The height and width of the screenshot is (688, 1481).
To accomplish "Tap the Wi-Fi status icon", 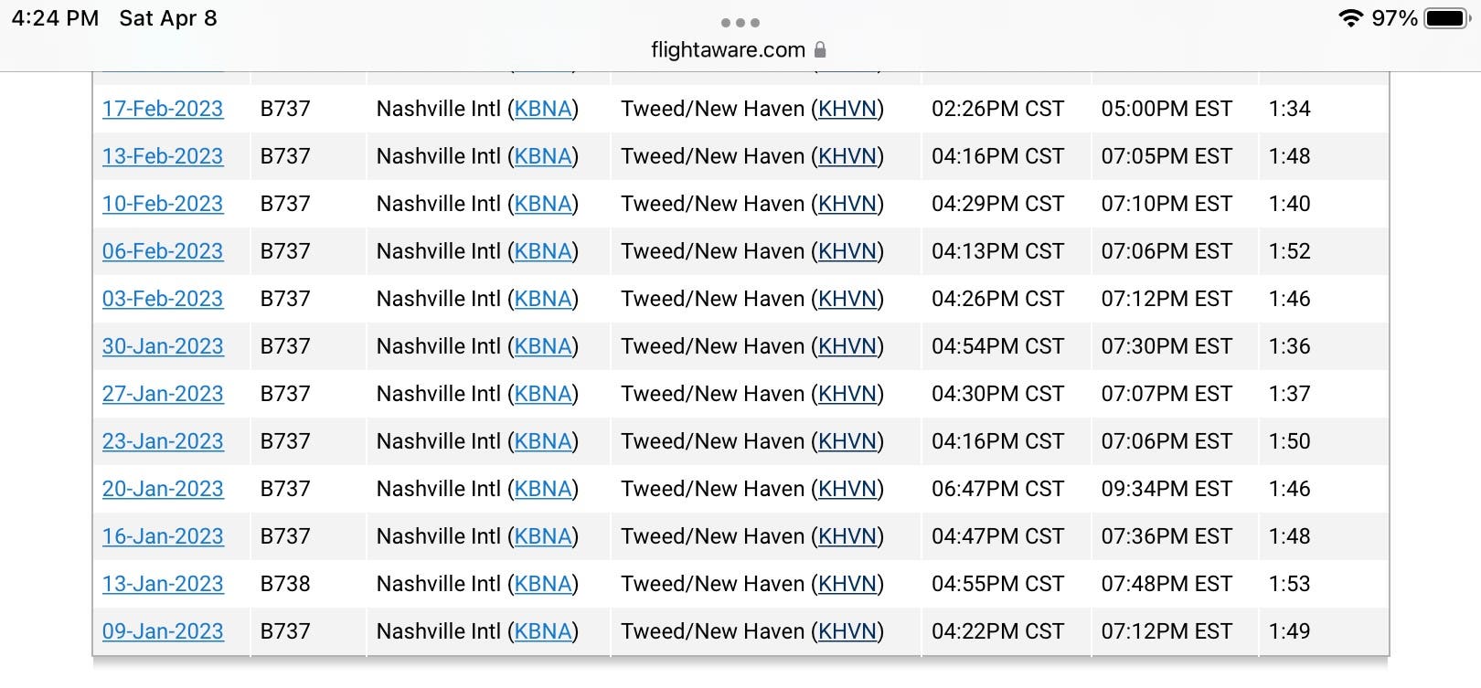I will [1350, 18].
